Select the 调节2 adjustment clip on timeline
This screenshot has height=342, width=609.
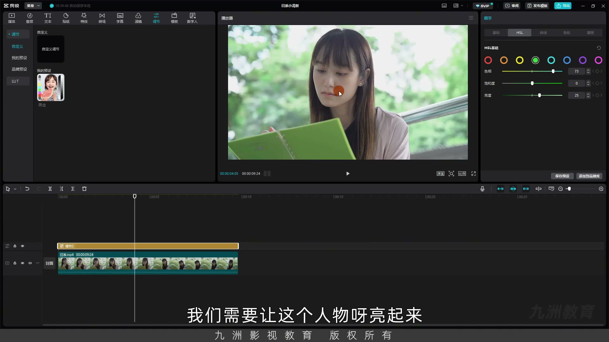(148, 246)
